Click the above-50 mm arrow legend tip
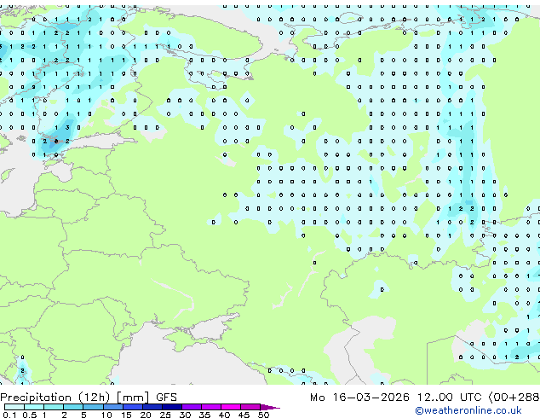This screenshot has height=418, width=540. click(270, 407)
